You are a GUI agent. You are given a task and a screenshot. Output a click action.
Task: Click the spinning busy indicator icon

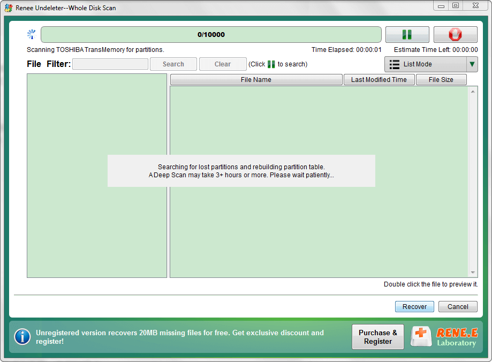pyautogui.click(x=32, y=34)
